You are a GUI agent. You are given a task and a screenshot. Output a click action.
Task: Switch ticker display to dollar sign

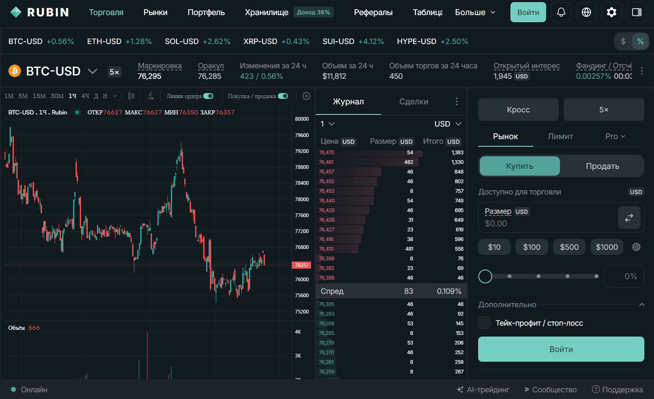point(623,41)
